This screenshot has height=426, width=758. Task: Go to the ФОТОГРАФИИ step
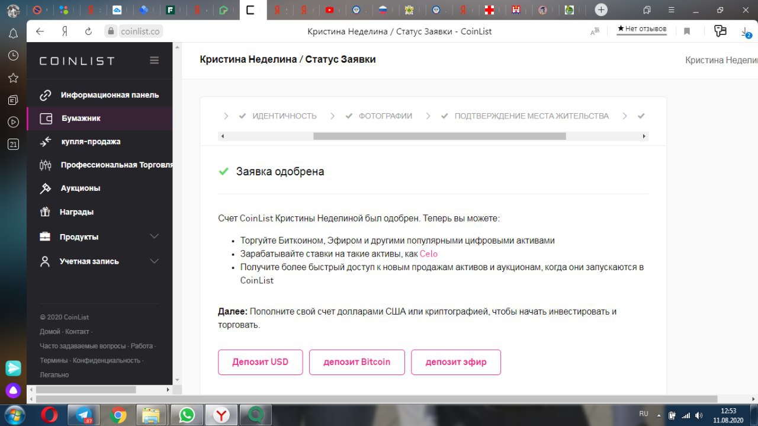click(385, 116)
